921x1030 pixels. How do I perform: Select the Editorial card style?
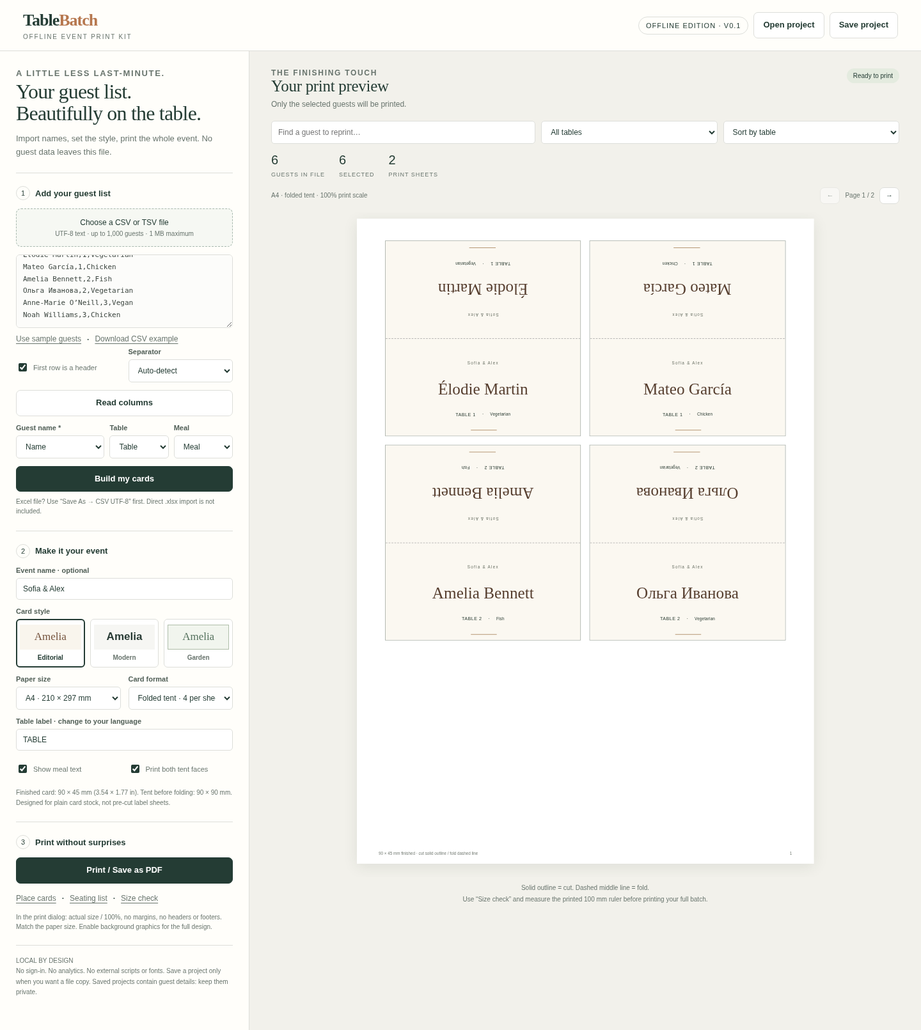click(51, 643)
